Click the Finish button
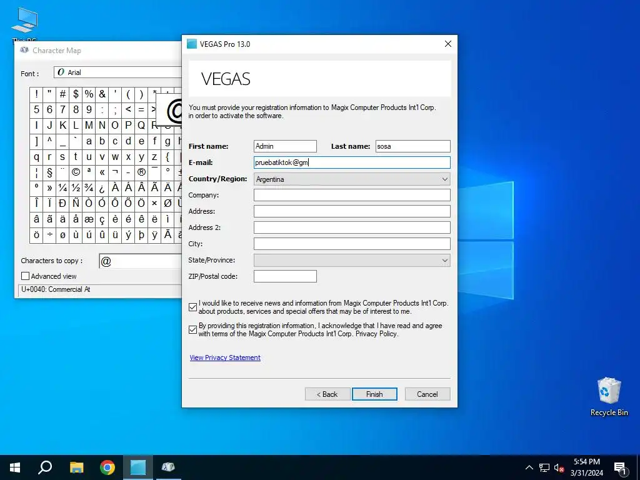This screenshot has height=480, width=640. click(374, 394)
